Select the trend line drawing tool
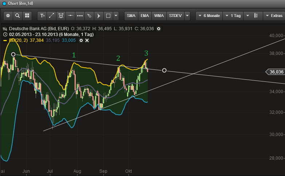 52,16
